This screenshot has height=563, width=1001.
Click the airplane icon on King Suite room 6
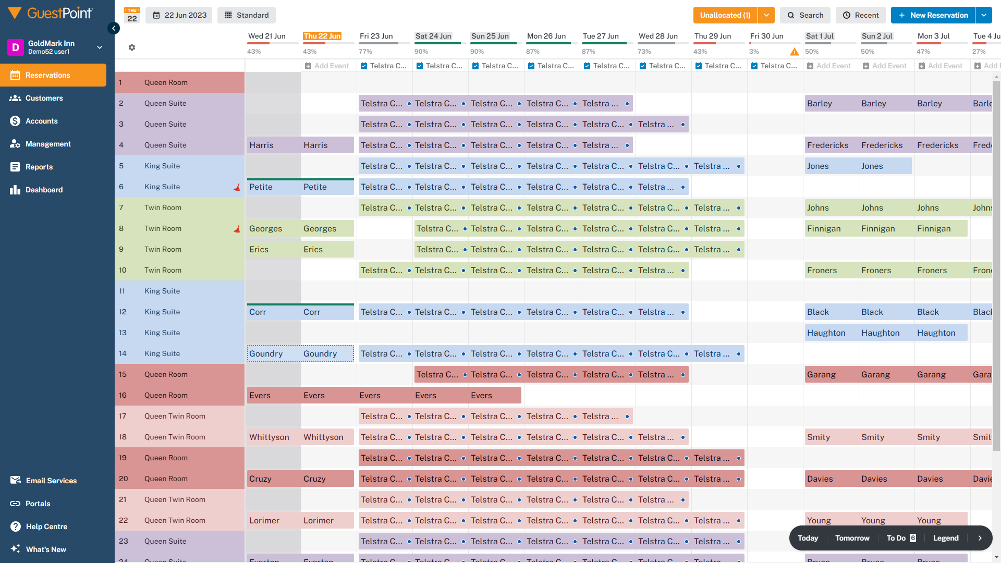(237, 187)
